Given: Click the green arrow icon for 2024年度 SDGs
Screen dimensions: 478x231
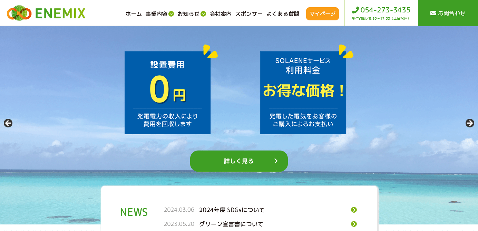Looking at the screenshot, I should point(354,210).
